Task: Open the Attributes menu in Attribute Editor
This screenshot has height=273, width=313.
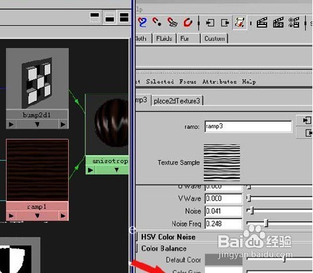Action: coord(220,82)
